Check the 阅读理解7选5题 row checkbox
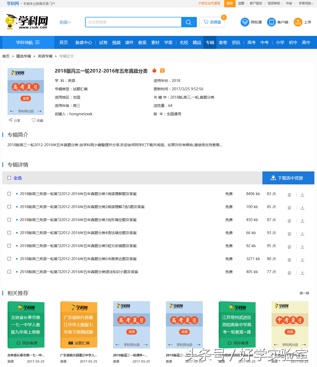The width and height of the screenshot is (317, 367). pyautogui.click(x=9, y=207)
